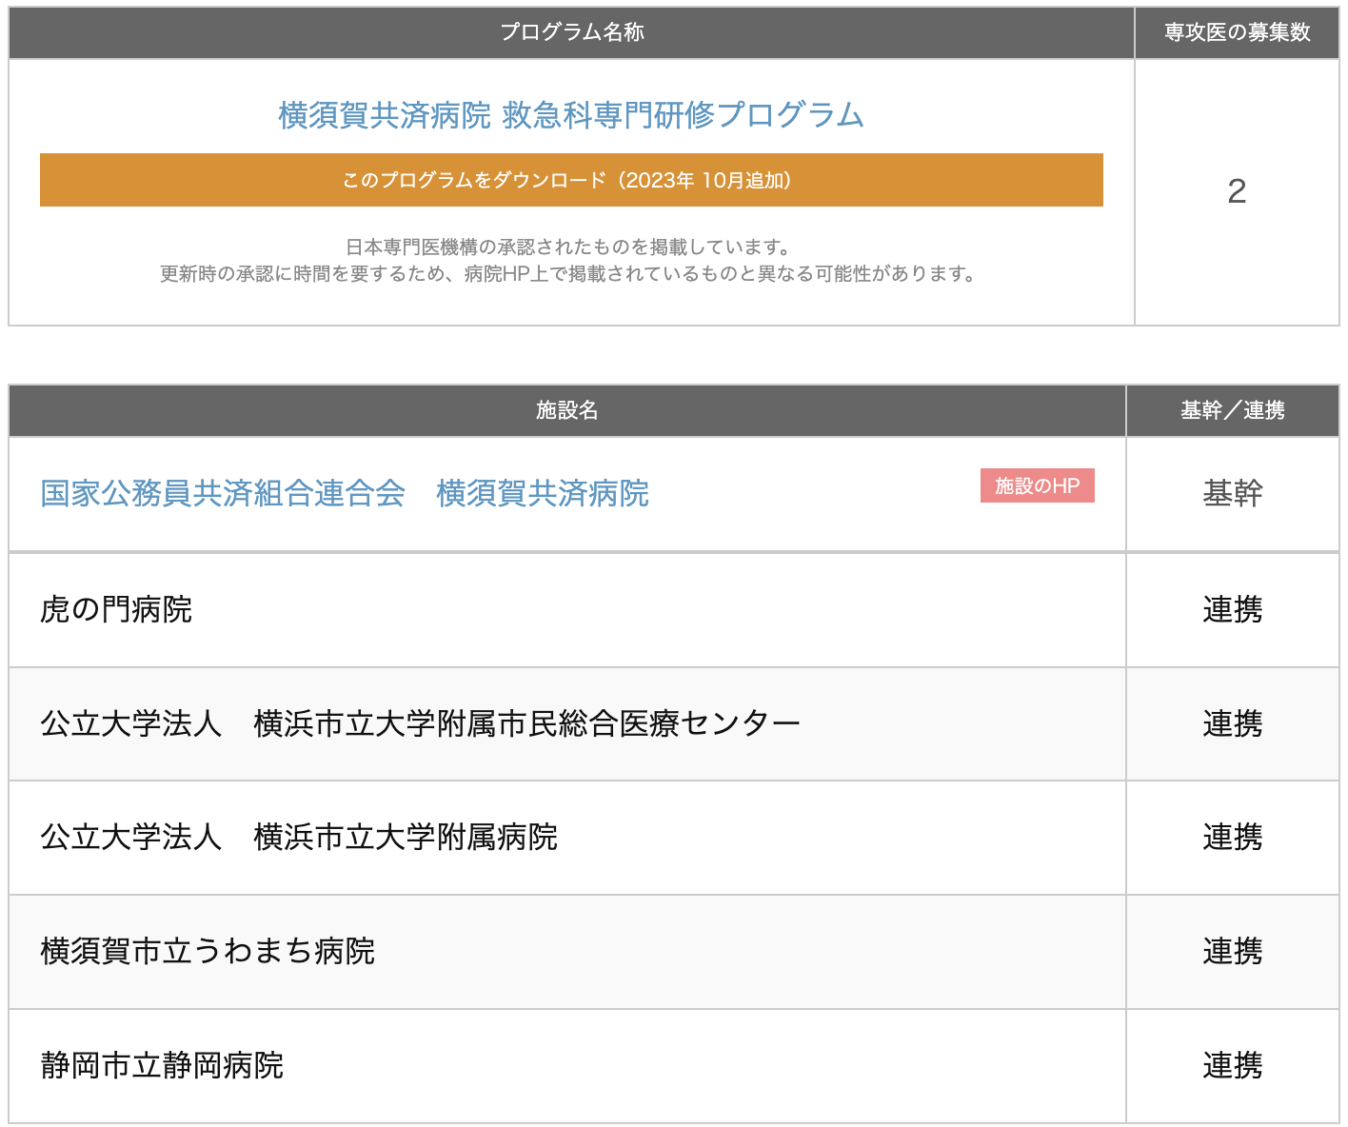This screenshot has height=1127, width=1348.
Task: Click the orange このプログラムをダウンロード button
Action: [571, 180]
